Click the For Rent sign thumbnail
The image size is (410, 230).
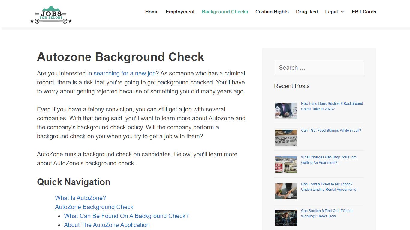(x=286, y=164)
